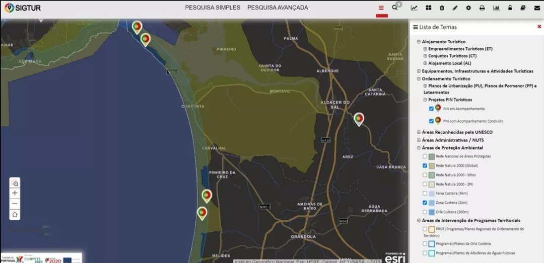Enable Programas/Planos da Orla Costeira layer
This screenshot has height=263, width=544.
(425, 243)
